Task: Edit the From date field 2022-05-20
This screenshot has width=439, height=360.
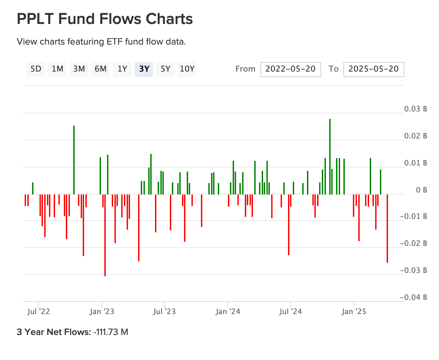Action: 291,69
